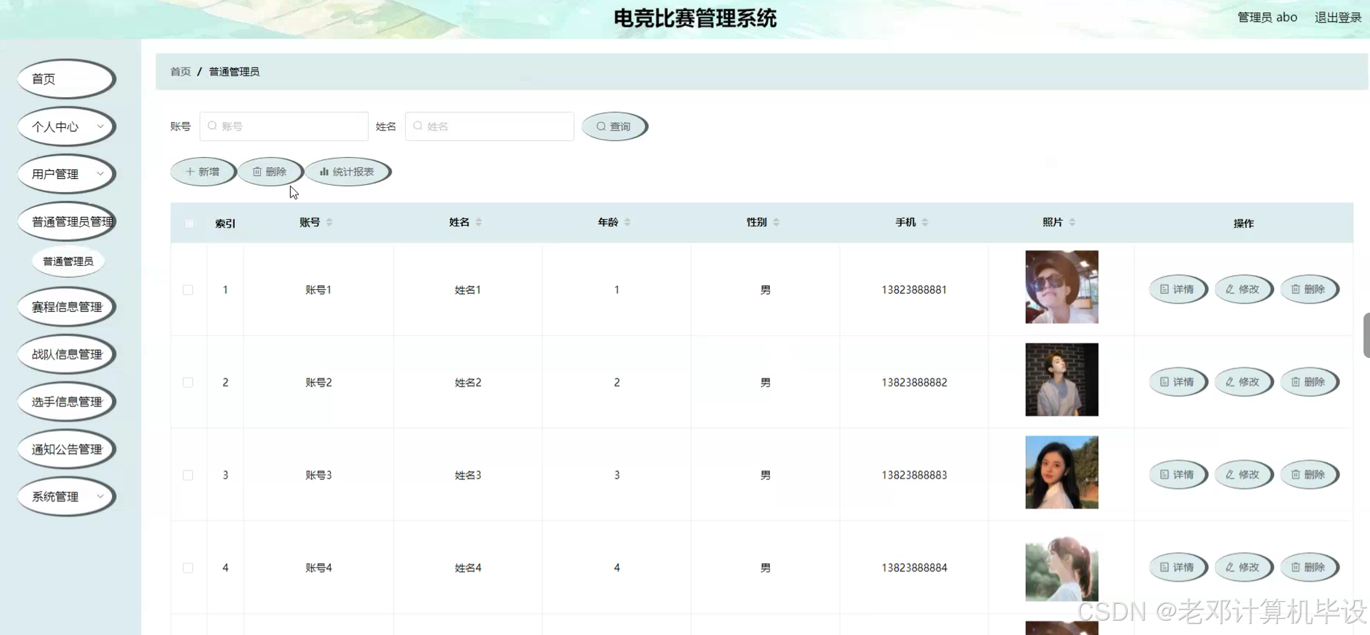Image resolution: width=1370 pixels, height=635 pixels.
Task: Click trash icon in 账号1 row
Action: [x=1295, y=289]
